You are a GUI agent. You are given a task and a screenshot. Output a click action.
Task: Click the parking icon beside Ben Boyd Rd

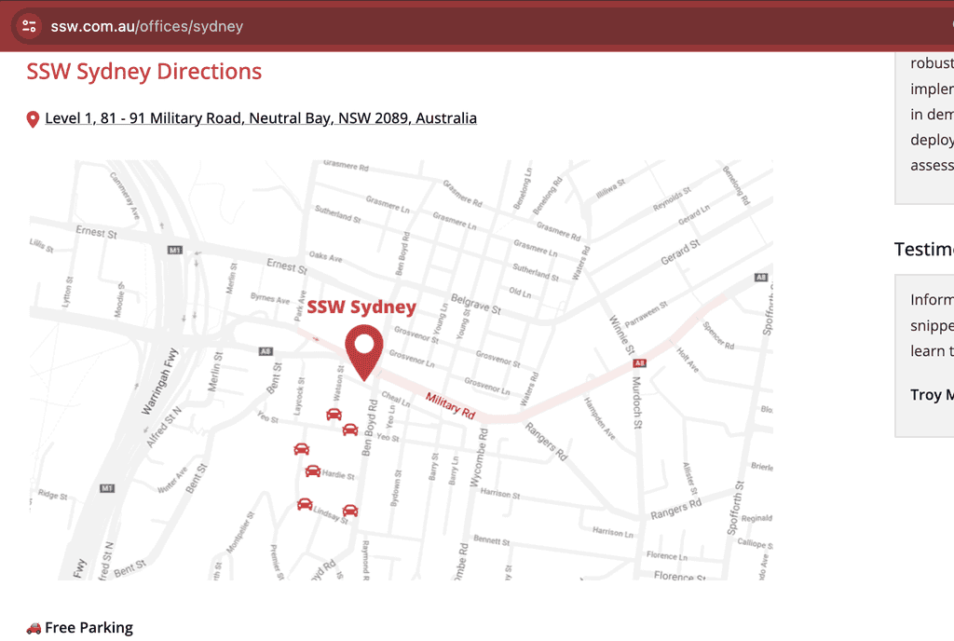tap(351, 430)
